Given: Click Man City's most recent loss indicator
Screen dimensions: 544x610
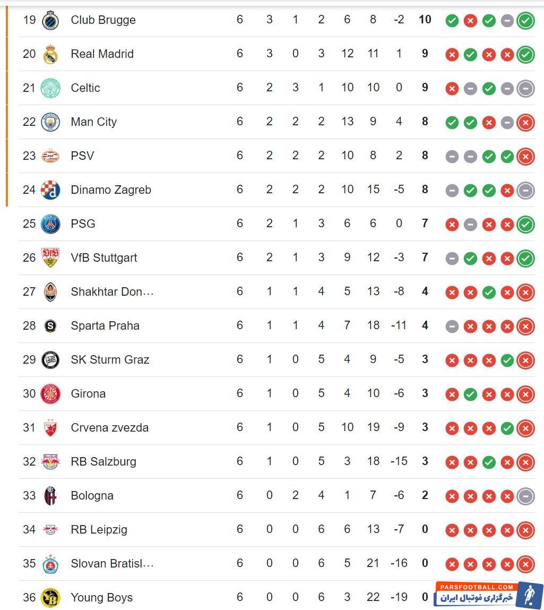Looking at the screenshot, I should 525,123.
